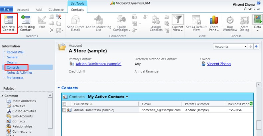Click the Vincent Zhong user name in title bar
The image size is (263, 136).
pyautogui.click(x=244, y=5)
